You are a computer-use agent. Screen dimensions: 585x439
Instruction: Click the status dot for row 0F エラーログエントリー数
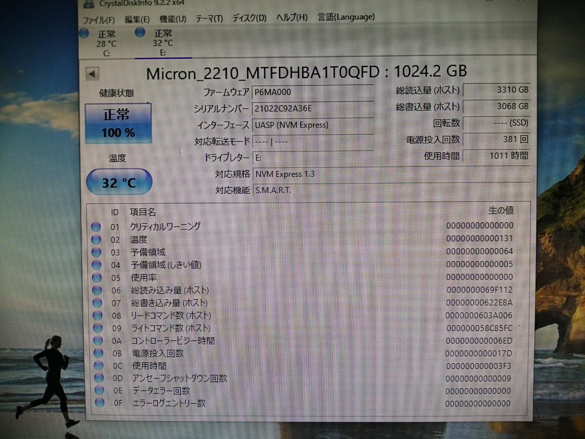[x=99, y=403]
